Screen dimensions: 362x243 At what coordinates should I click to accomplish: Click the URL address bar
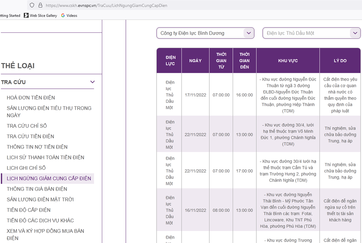(x=194, y=5)
